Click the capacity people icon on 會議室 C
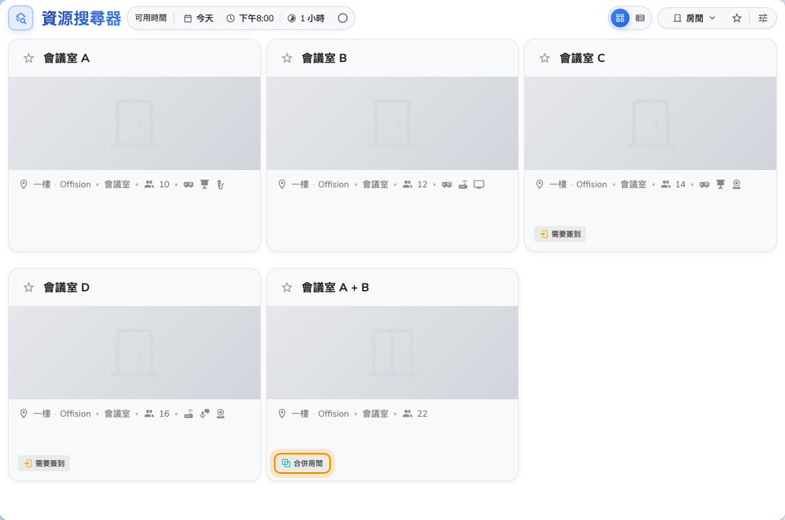The height and width of the screenshot is (520, 785). tap(666, 185)
